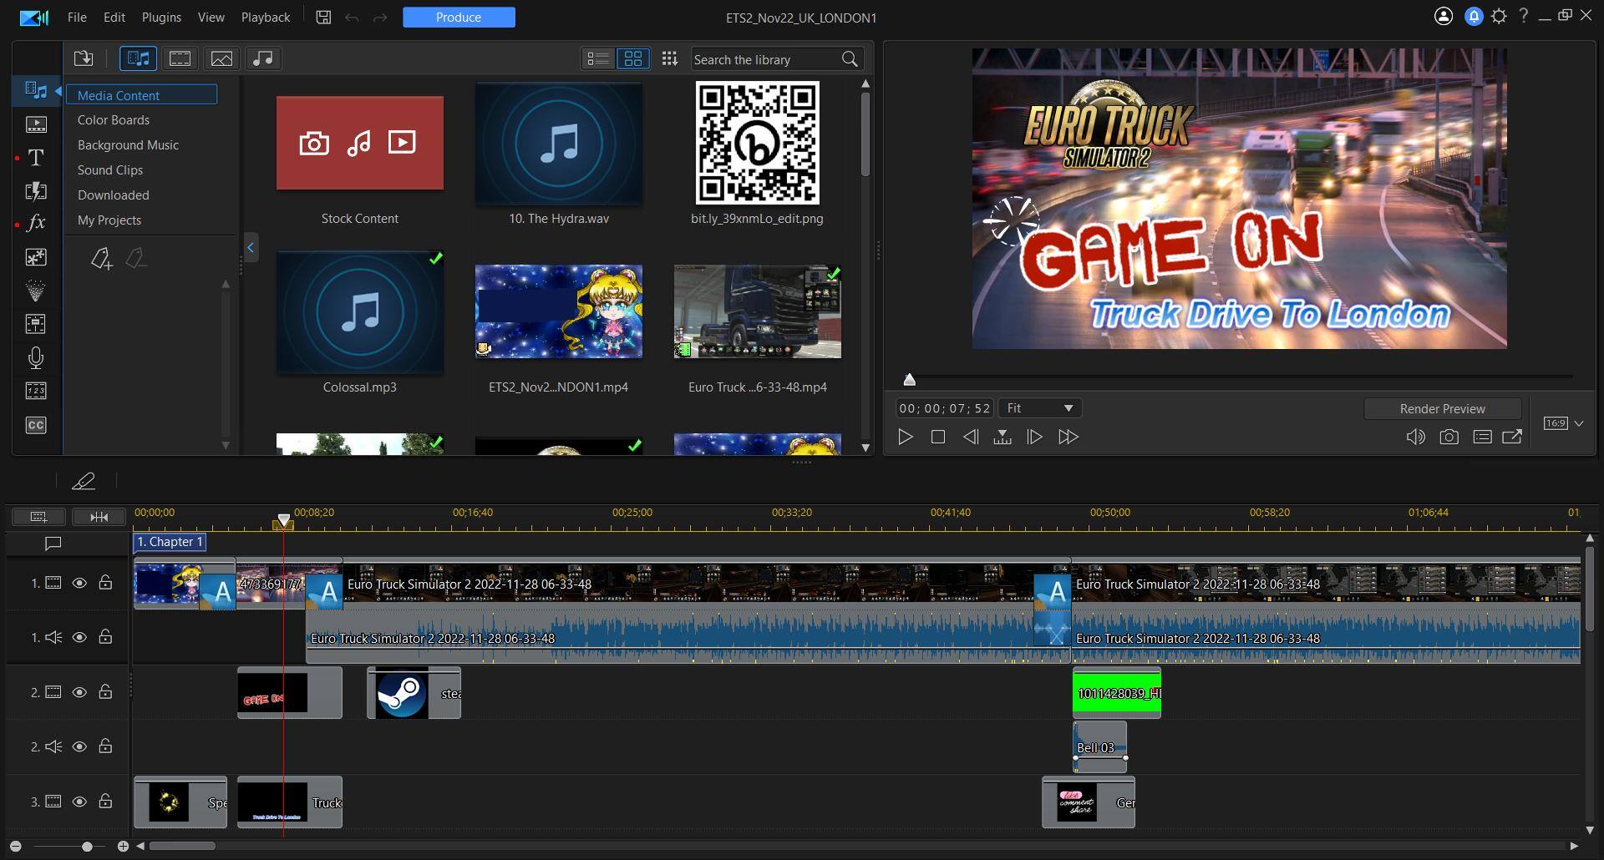Open the Playback menu
Screen dimensions: 1604x860
(x=266, y=17)
